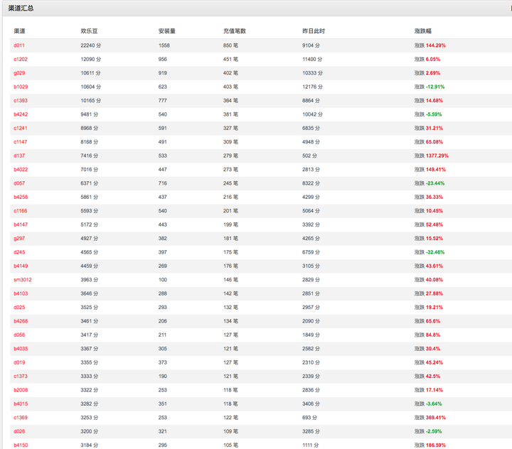
Task: Open channel link b1029
Action: coord(21,87)
